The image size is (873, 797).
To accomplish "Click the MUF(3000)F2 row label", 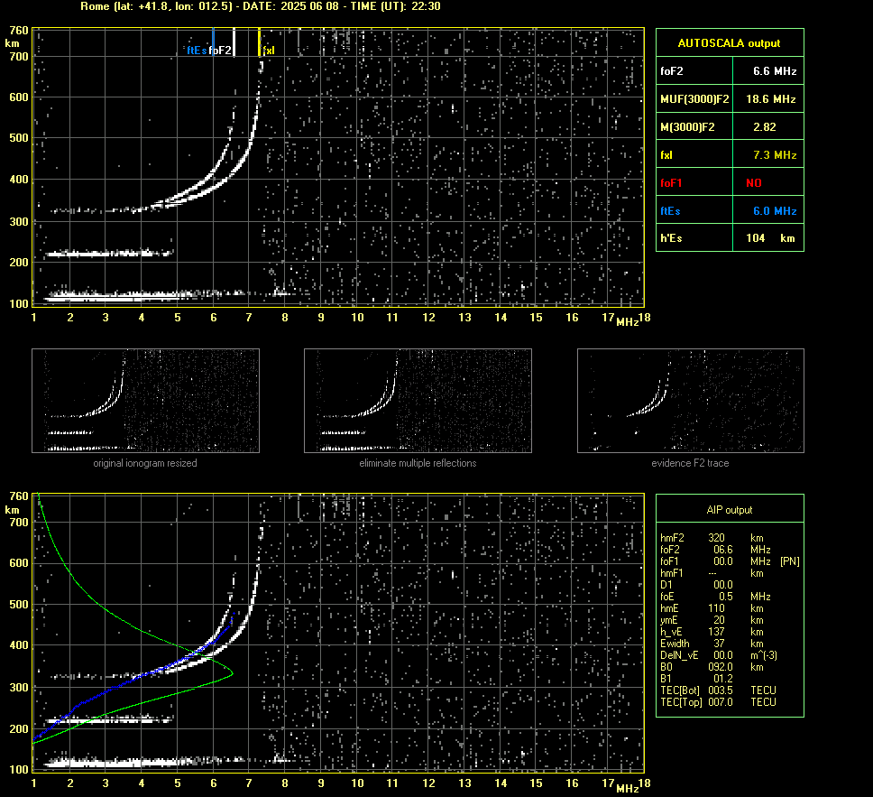I will point(694,98).
